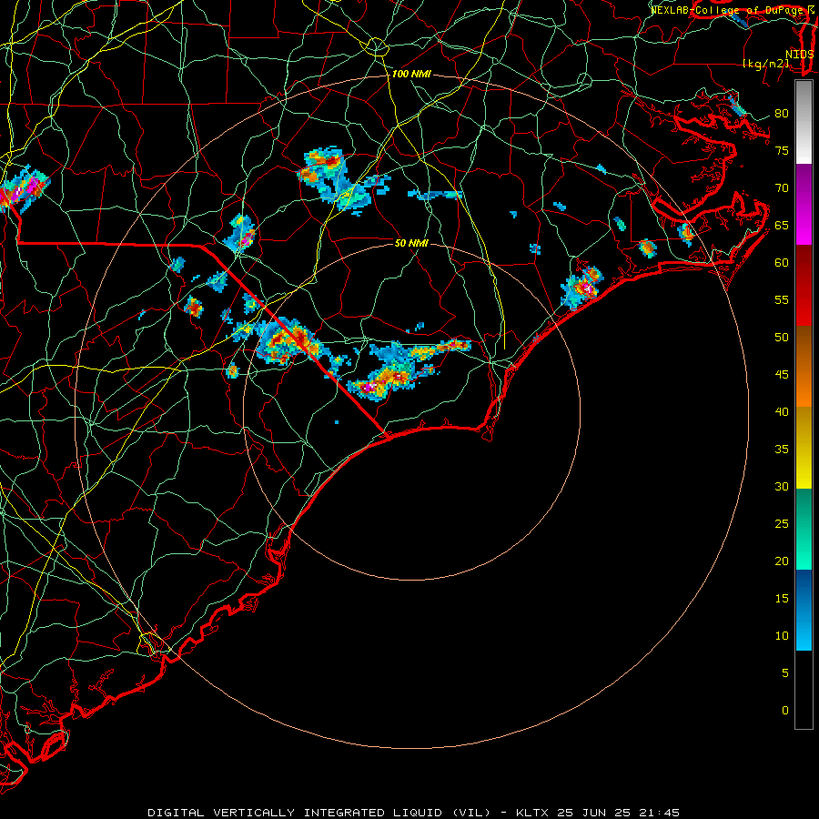Pick the gray-white band of the color bar
The image size is (819, 819).
coord(804,122)
